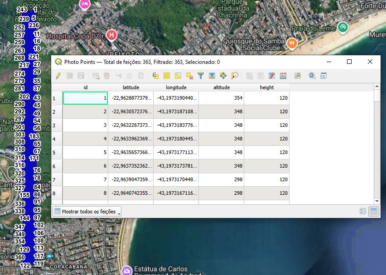Invert the feature selection
This screenshot has height=275, width=386.
coord(178,76)
